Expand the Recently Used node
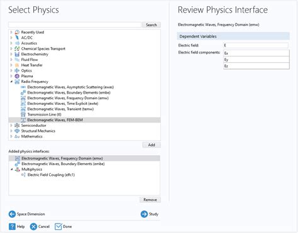Viewport: 298px width, 233px height. click(x=11, y=32)
